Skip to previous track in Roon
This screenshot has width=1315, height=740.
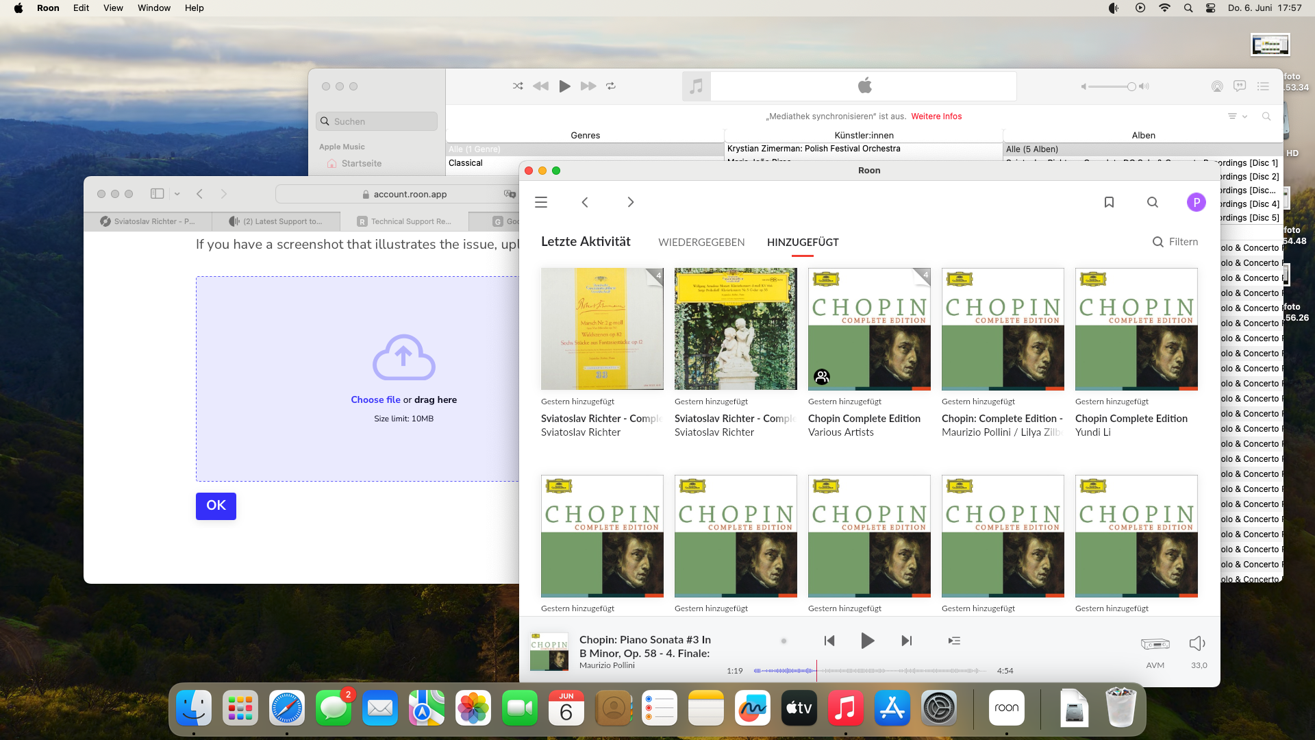829,641
